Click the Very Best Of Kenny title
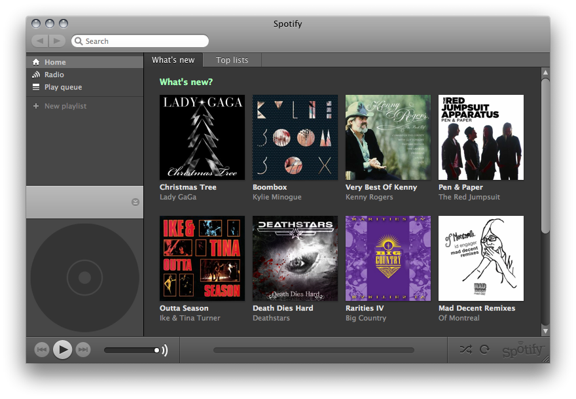 click(382, 187)
